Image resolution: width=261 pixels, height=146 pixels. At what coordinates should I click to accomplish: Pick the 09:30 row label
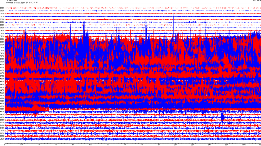2,62
